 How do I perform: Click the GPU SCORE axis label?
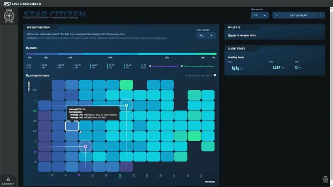[210, 182]
